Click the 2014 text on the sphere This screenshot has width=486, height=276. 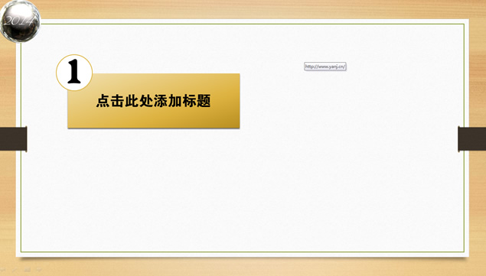[19, 21]
